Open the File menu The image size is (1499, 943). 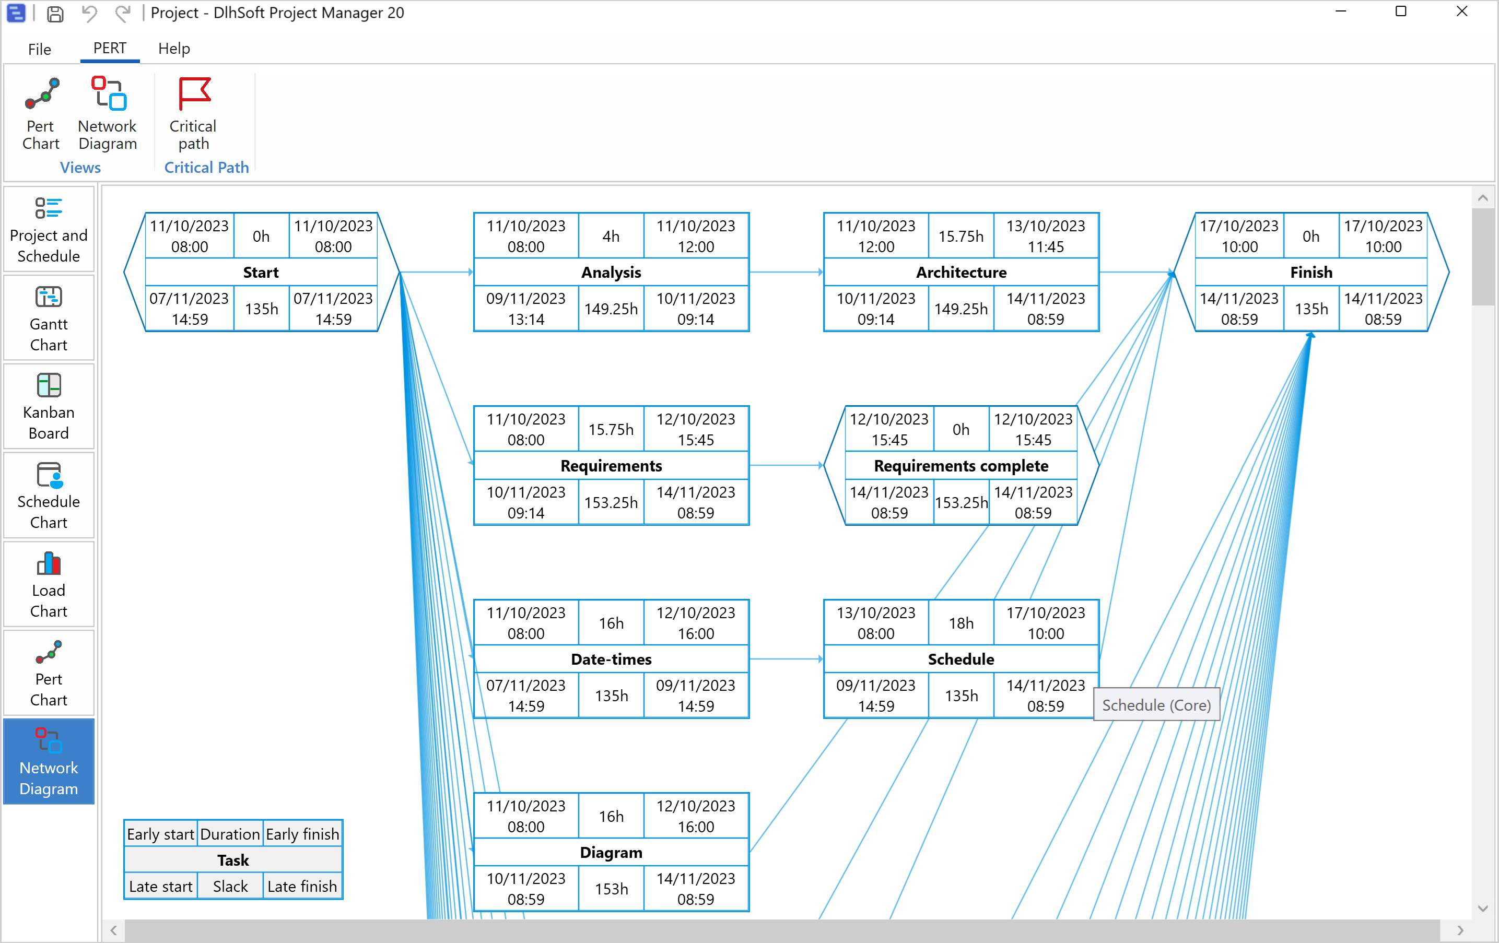click(39, 49)
